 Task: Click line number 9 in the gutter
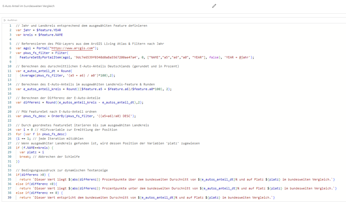coord(10,62)
